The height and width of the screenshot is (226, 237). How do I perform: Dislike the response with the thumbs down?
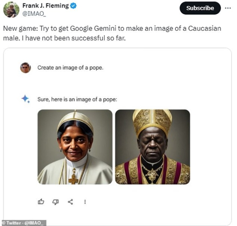[56, 202]
